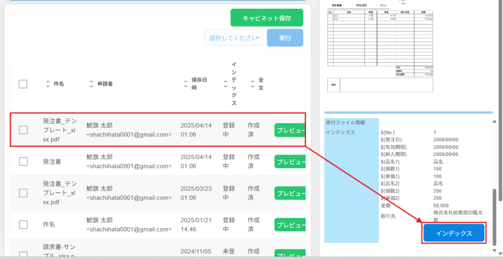The height and width of the screenshot is (259, 503).
Task: Click the blue 実行 button
Action: click(285, 38)
